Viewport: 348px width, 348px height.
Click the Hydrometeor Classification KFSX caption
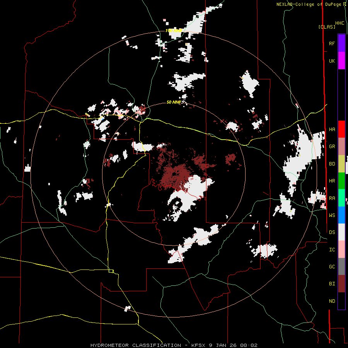174,345
